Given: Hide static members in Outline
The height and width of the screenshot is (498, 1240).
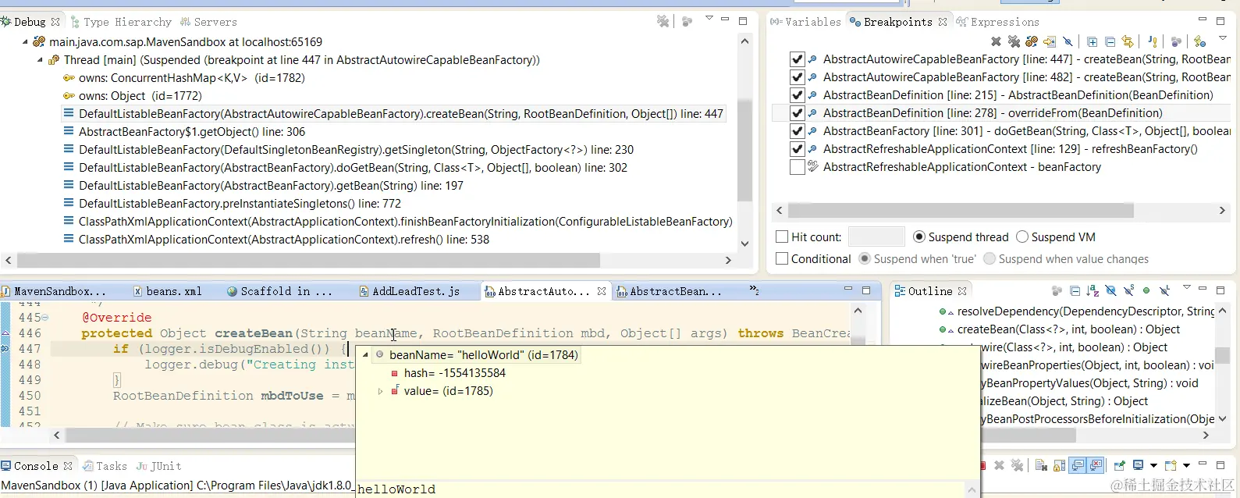Looking at the screenshot, I should click(x=1129, y=290).
